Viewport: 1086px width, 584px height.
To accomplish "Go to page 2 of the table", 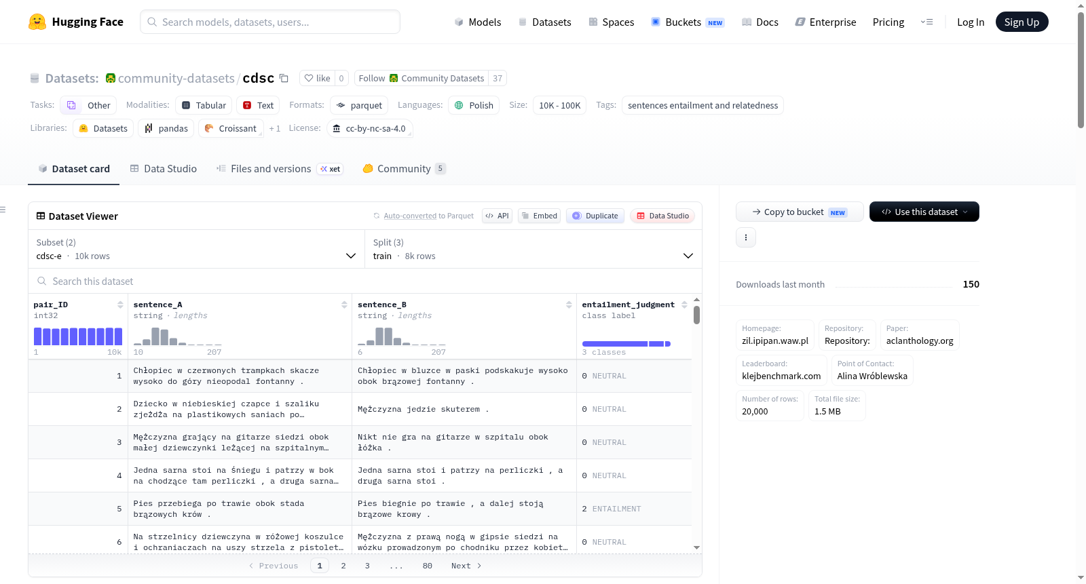I will [x=343, y=566].
